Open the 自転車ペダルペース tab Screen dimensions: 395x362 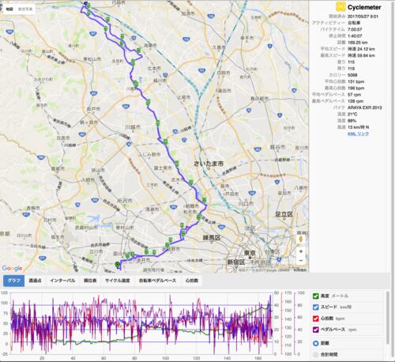pos(157,281)
